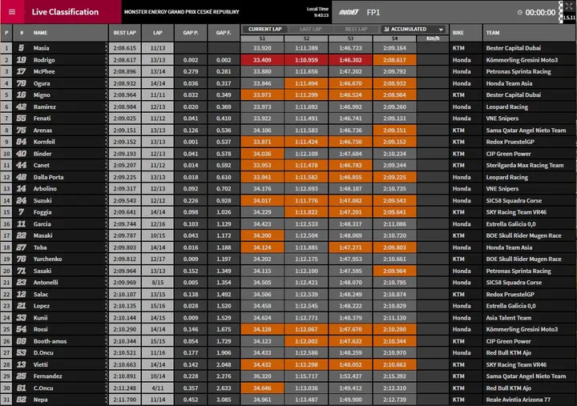The height and width of the screenshot is (406, 577).
Task: Open the Accumulated dropdown
Action: click(414, 29)
